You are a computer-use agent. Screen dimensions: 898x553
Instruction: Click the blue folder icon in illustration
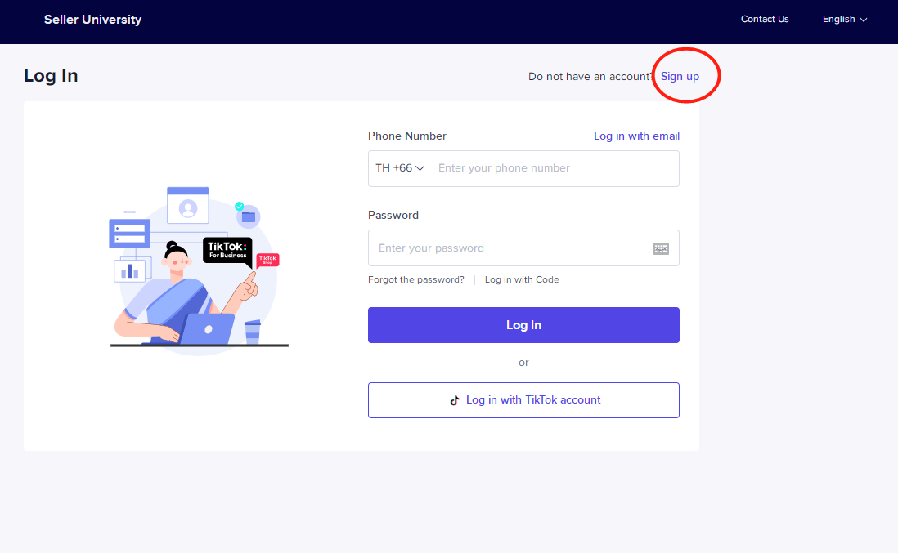point(249,216)
